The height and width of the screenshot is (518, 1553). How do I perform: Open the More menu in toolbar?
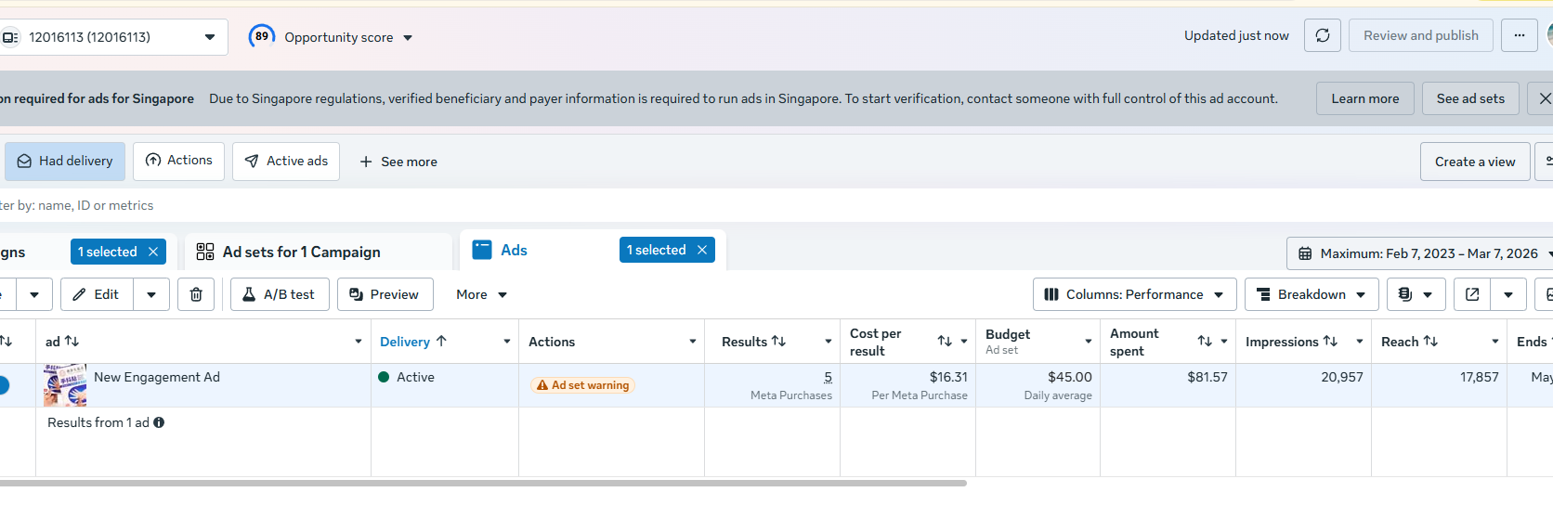[481, 294]
